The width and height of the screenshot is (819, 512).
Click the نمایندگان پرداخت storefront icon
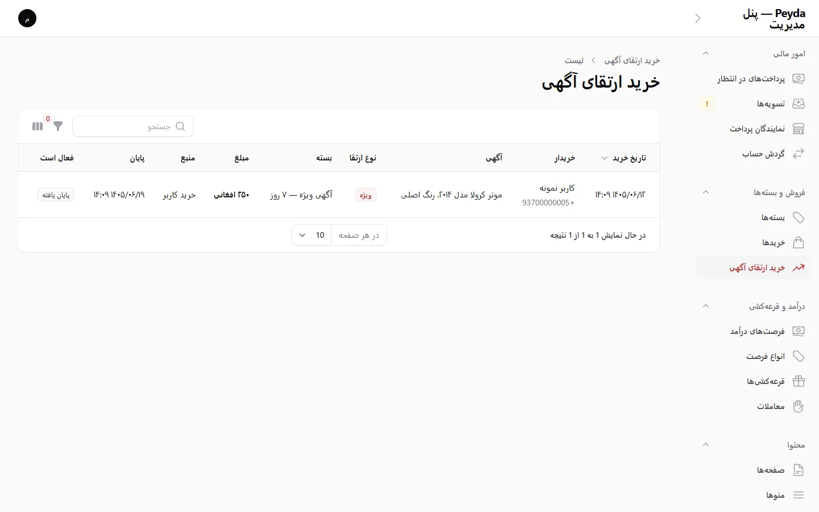click(799, 129)
